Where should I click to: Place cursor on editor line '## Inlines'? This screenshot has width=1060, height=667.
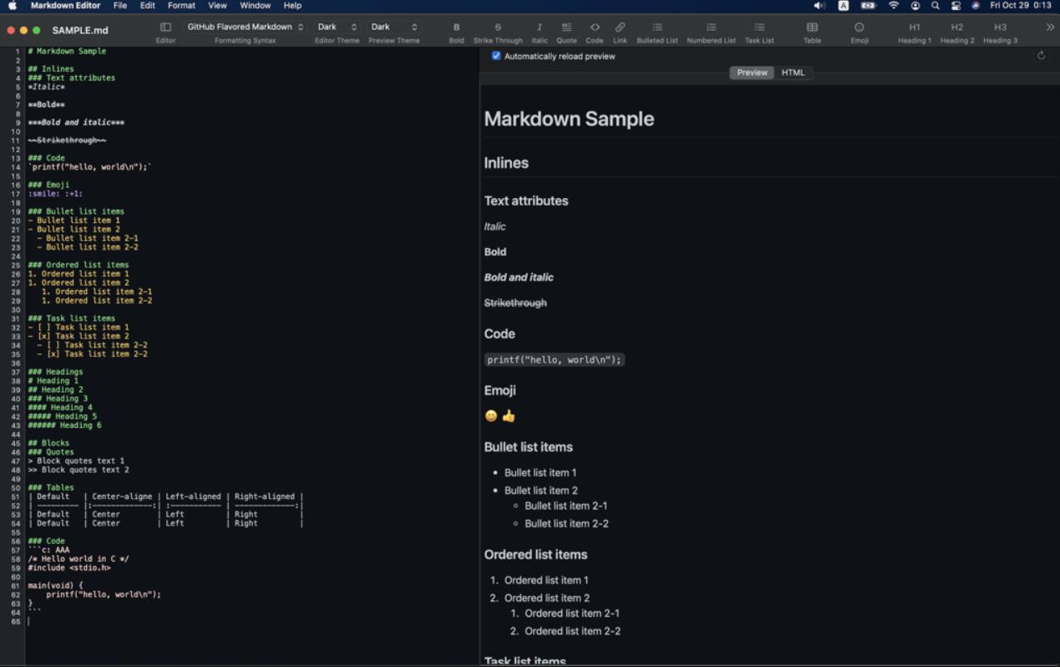51,69
